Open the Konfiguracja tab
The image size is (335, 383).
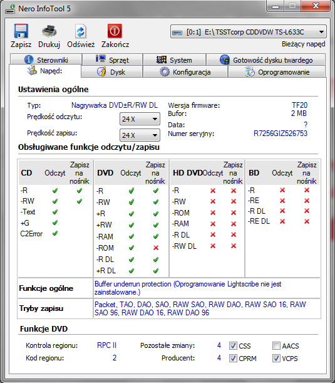coord(185,72)
